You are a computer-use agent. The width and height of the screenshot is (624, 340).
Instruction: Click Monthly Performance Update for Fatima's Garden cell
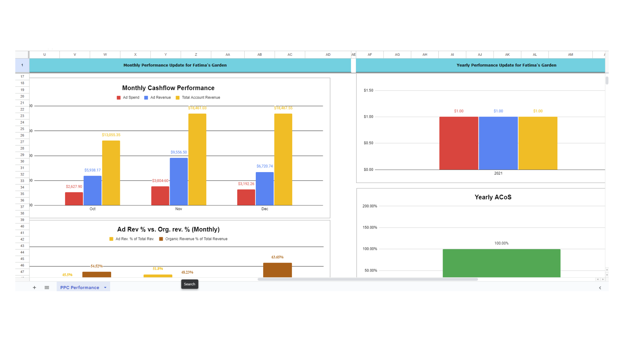pyautogui.click(x=190, y=65)
